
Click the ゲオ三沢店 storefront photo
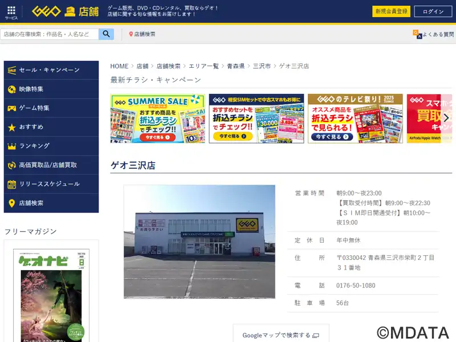(199, 242)
